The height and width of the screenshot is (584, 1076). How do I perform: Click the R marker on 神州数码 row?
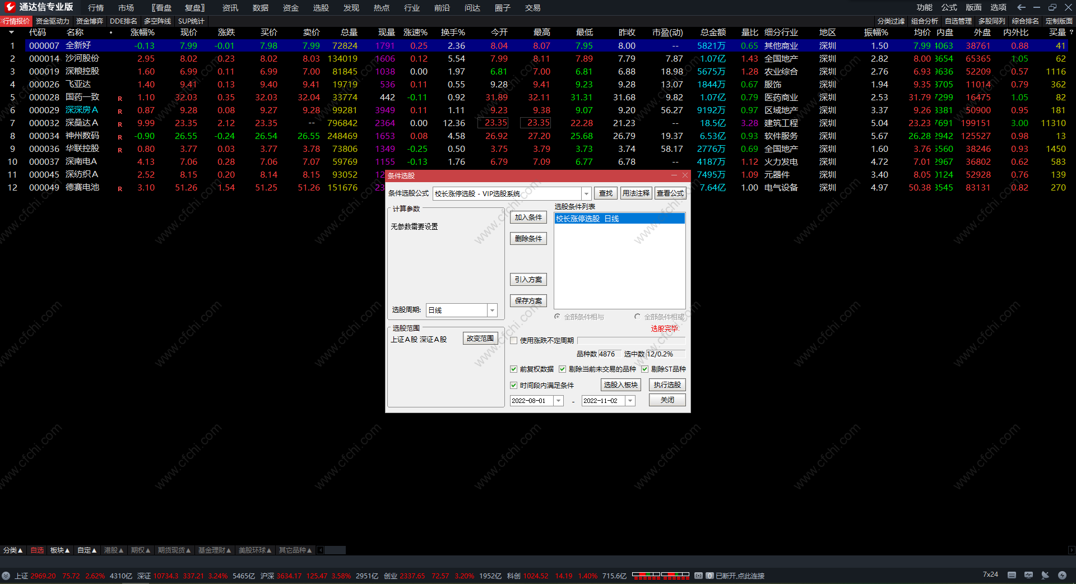tap(120, 137)
